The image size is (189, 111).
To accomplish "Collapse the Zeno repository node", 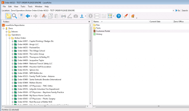I will pos(4,28).
